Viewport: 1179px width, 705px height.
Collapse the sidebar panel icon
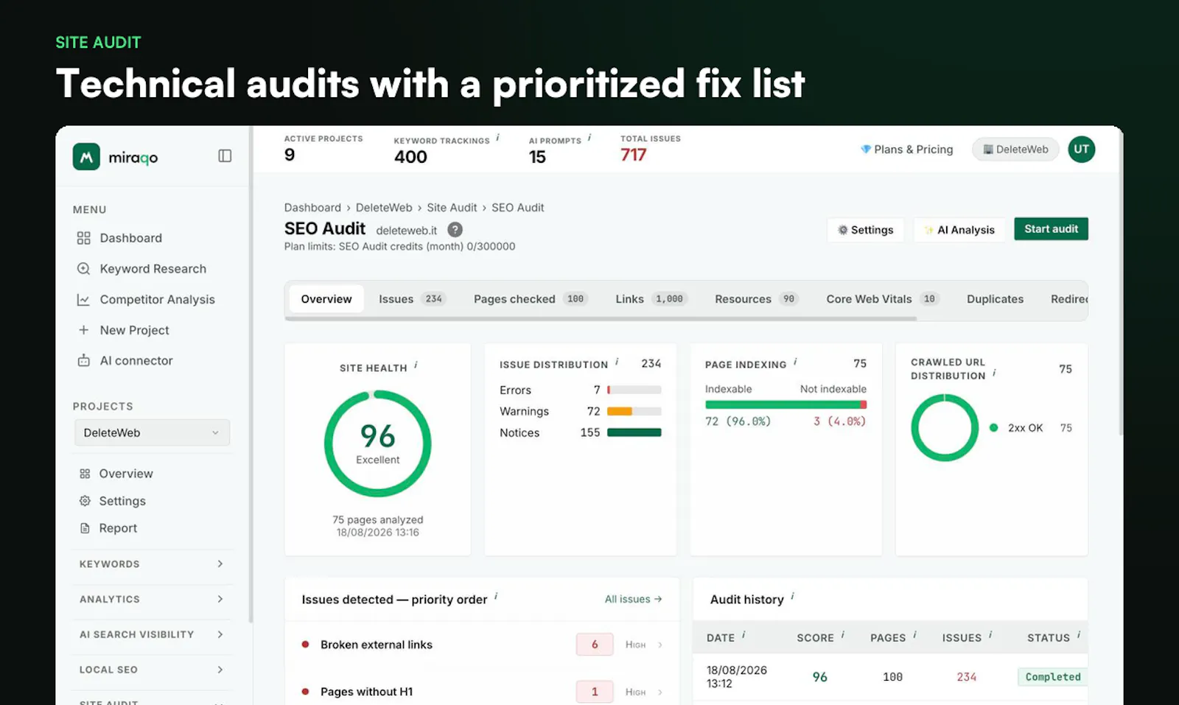[225, 156]
